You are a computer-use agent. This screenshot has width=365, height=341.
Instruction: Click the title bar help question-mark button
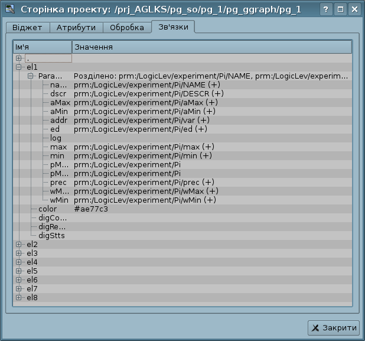click(326, 10)
